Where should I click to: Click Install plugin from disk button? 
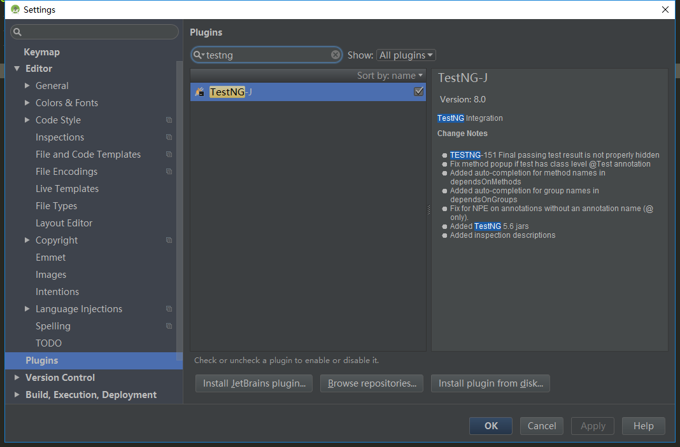point(490,383)
